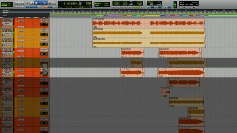Jump to the Last Hit marker

click(206, 16)
